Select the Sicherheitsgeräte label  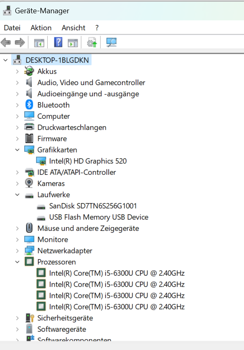(x=65, y=318)
